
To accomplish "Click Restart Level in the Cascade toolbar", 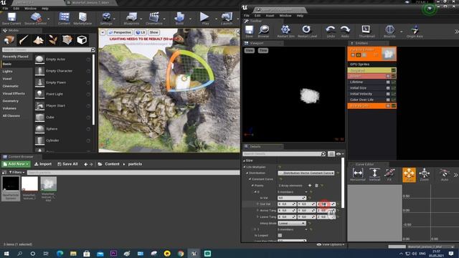I will coord(307,32).
